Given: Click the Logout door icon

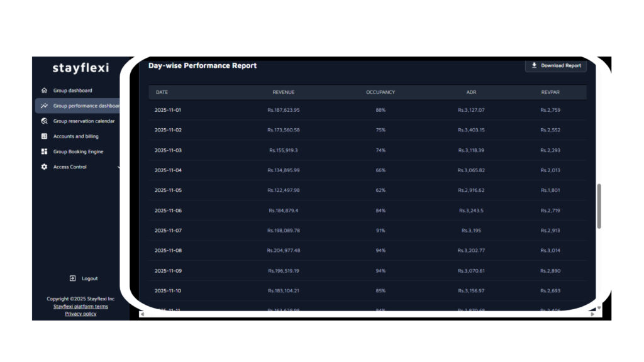Looking at the screenshot, I should 73,278.
